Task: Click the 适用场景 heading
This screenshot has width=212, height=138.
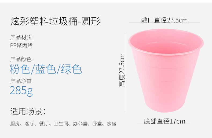Action: tap(28, 111)
